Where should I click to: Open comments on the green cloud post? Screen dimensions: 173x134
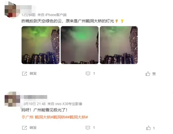[x=88, y=73]
